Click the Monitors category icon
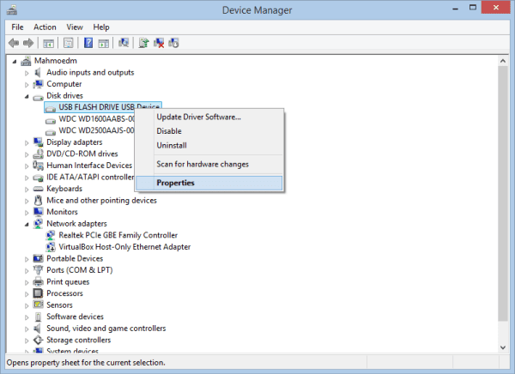Image resolution: width=515 pixels, height=374 pixels. 38,212
